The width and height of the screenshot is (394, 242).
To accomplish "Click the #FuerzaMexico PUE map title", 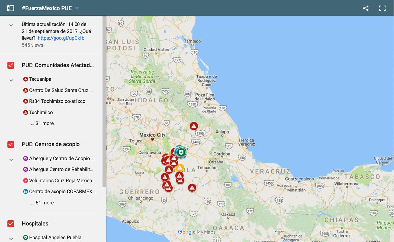I will click(47, 8).
